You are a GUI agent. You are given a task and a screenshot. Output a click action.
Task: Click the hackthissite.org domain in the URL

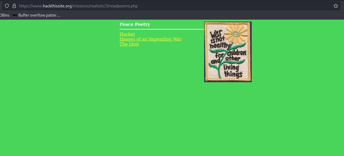pyautogui.click(x=57, y=6)
